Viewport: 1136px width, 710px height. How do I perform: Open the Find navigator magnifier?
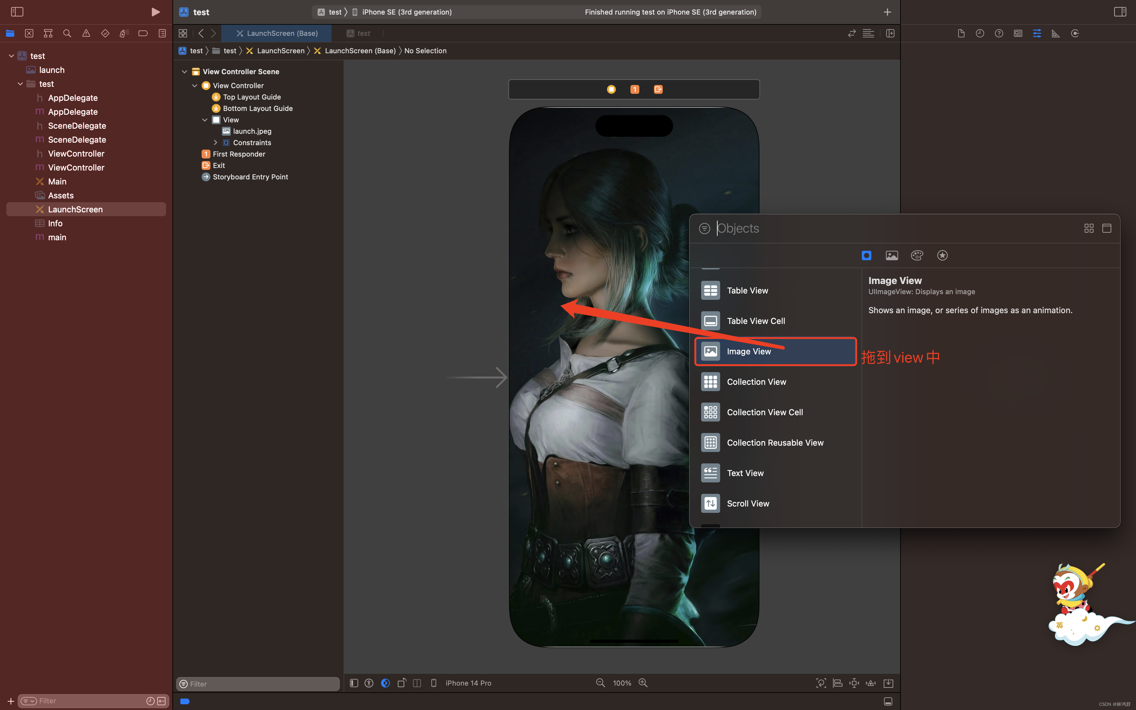(67, 33)
